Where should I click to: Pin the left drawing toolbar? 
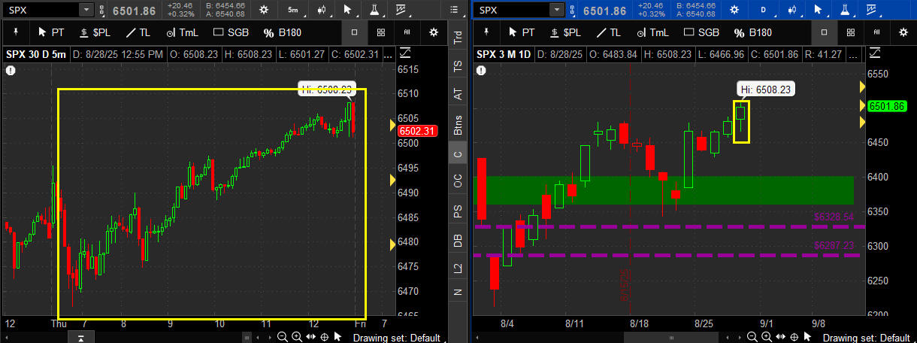coord(15,32)
